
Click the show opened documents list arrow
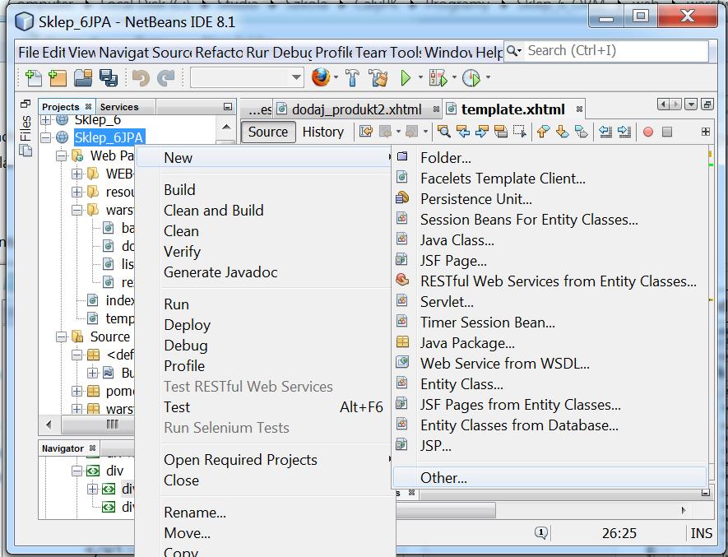(691, 104)
